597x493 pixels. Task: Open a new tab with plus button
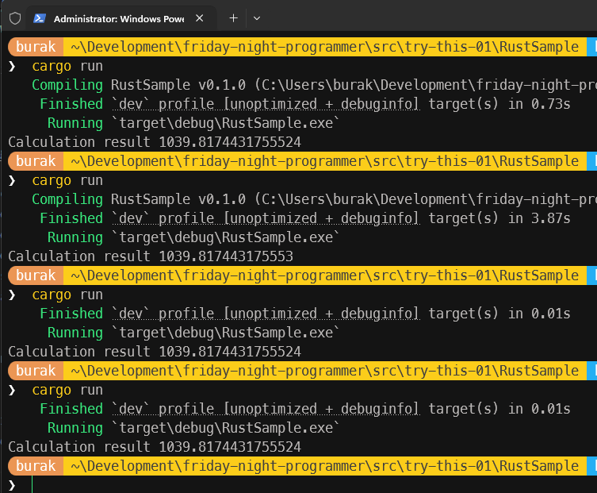point(233,17)
